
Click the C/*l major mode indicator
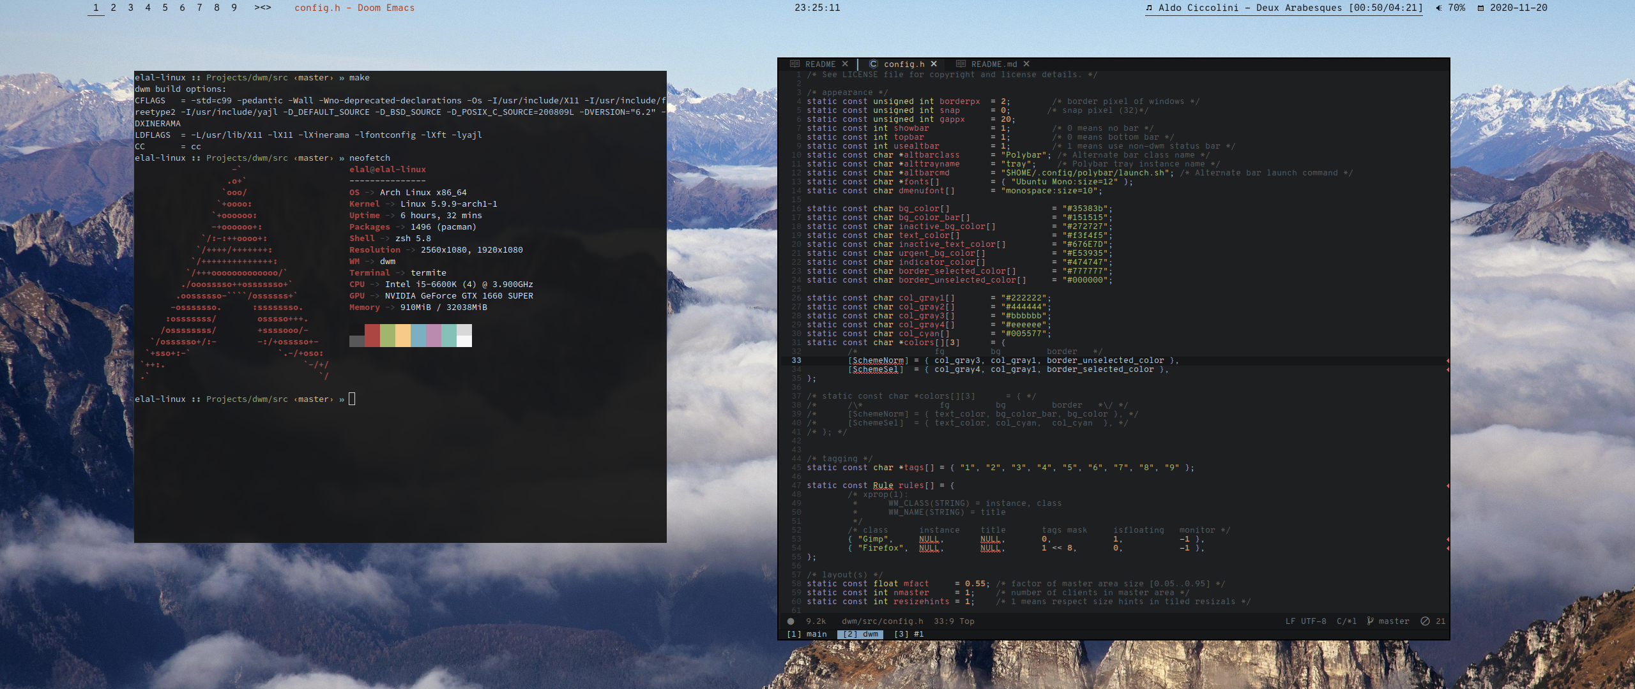pos(1346,621)
